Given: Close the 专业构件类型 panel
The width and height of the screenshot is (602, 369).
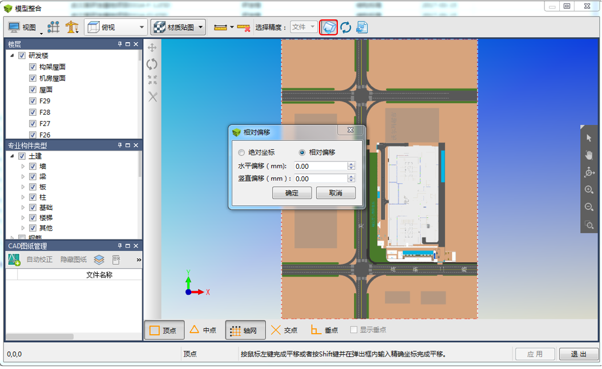Looking at the screenshot, I should (136, 145).
